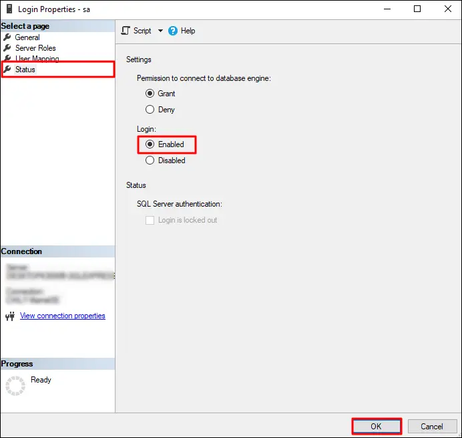Select the Grant permission radio button
The width and height of the screenshot is (462, 438).
point(150,94)
